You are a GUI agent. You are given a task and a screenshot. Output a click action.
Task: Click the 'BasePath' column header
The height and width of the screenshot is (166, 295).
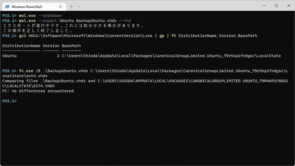[71, 46]
